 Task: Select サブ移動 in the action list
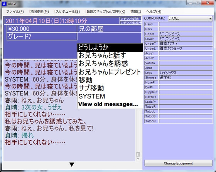[x=110, y=88]
